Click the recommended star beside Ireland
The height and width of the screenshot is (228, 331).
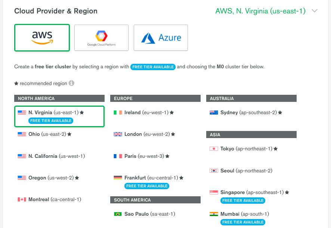[171, 112]
